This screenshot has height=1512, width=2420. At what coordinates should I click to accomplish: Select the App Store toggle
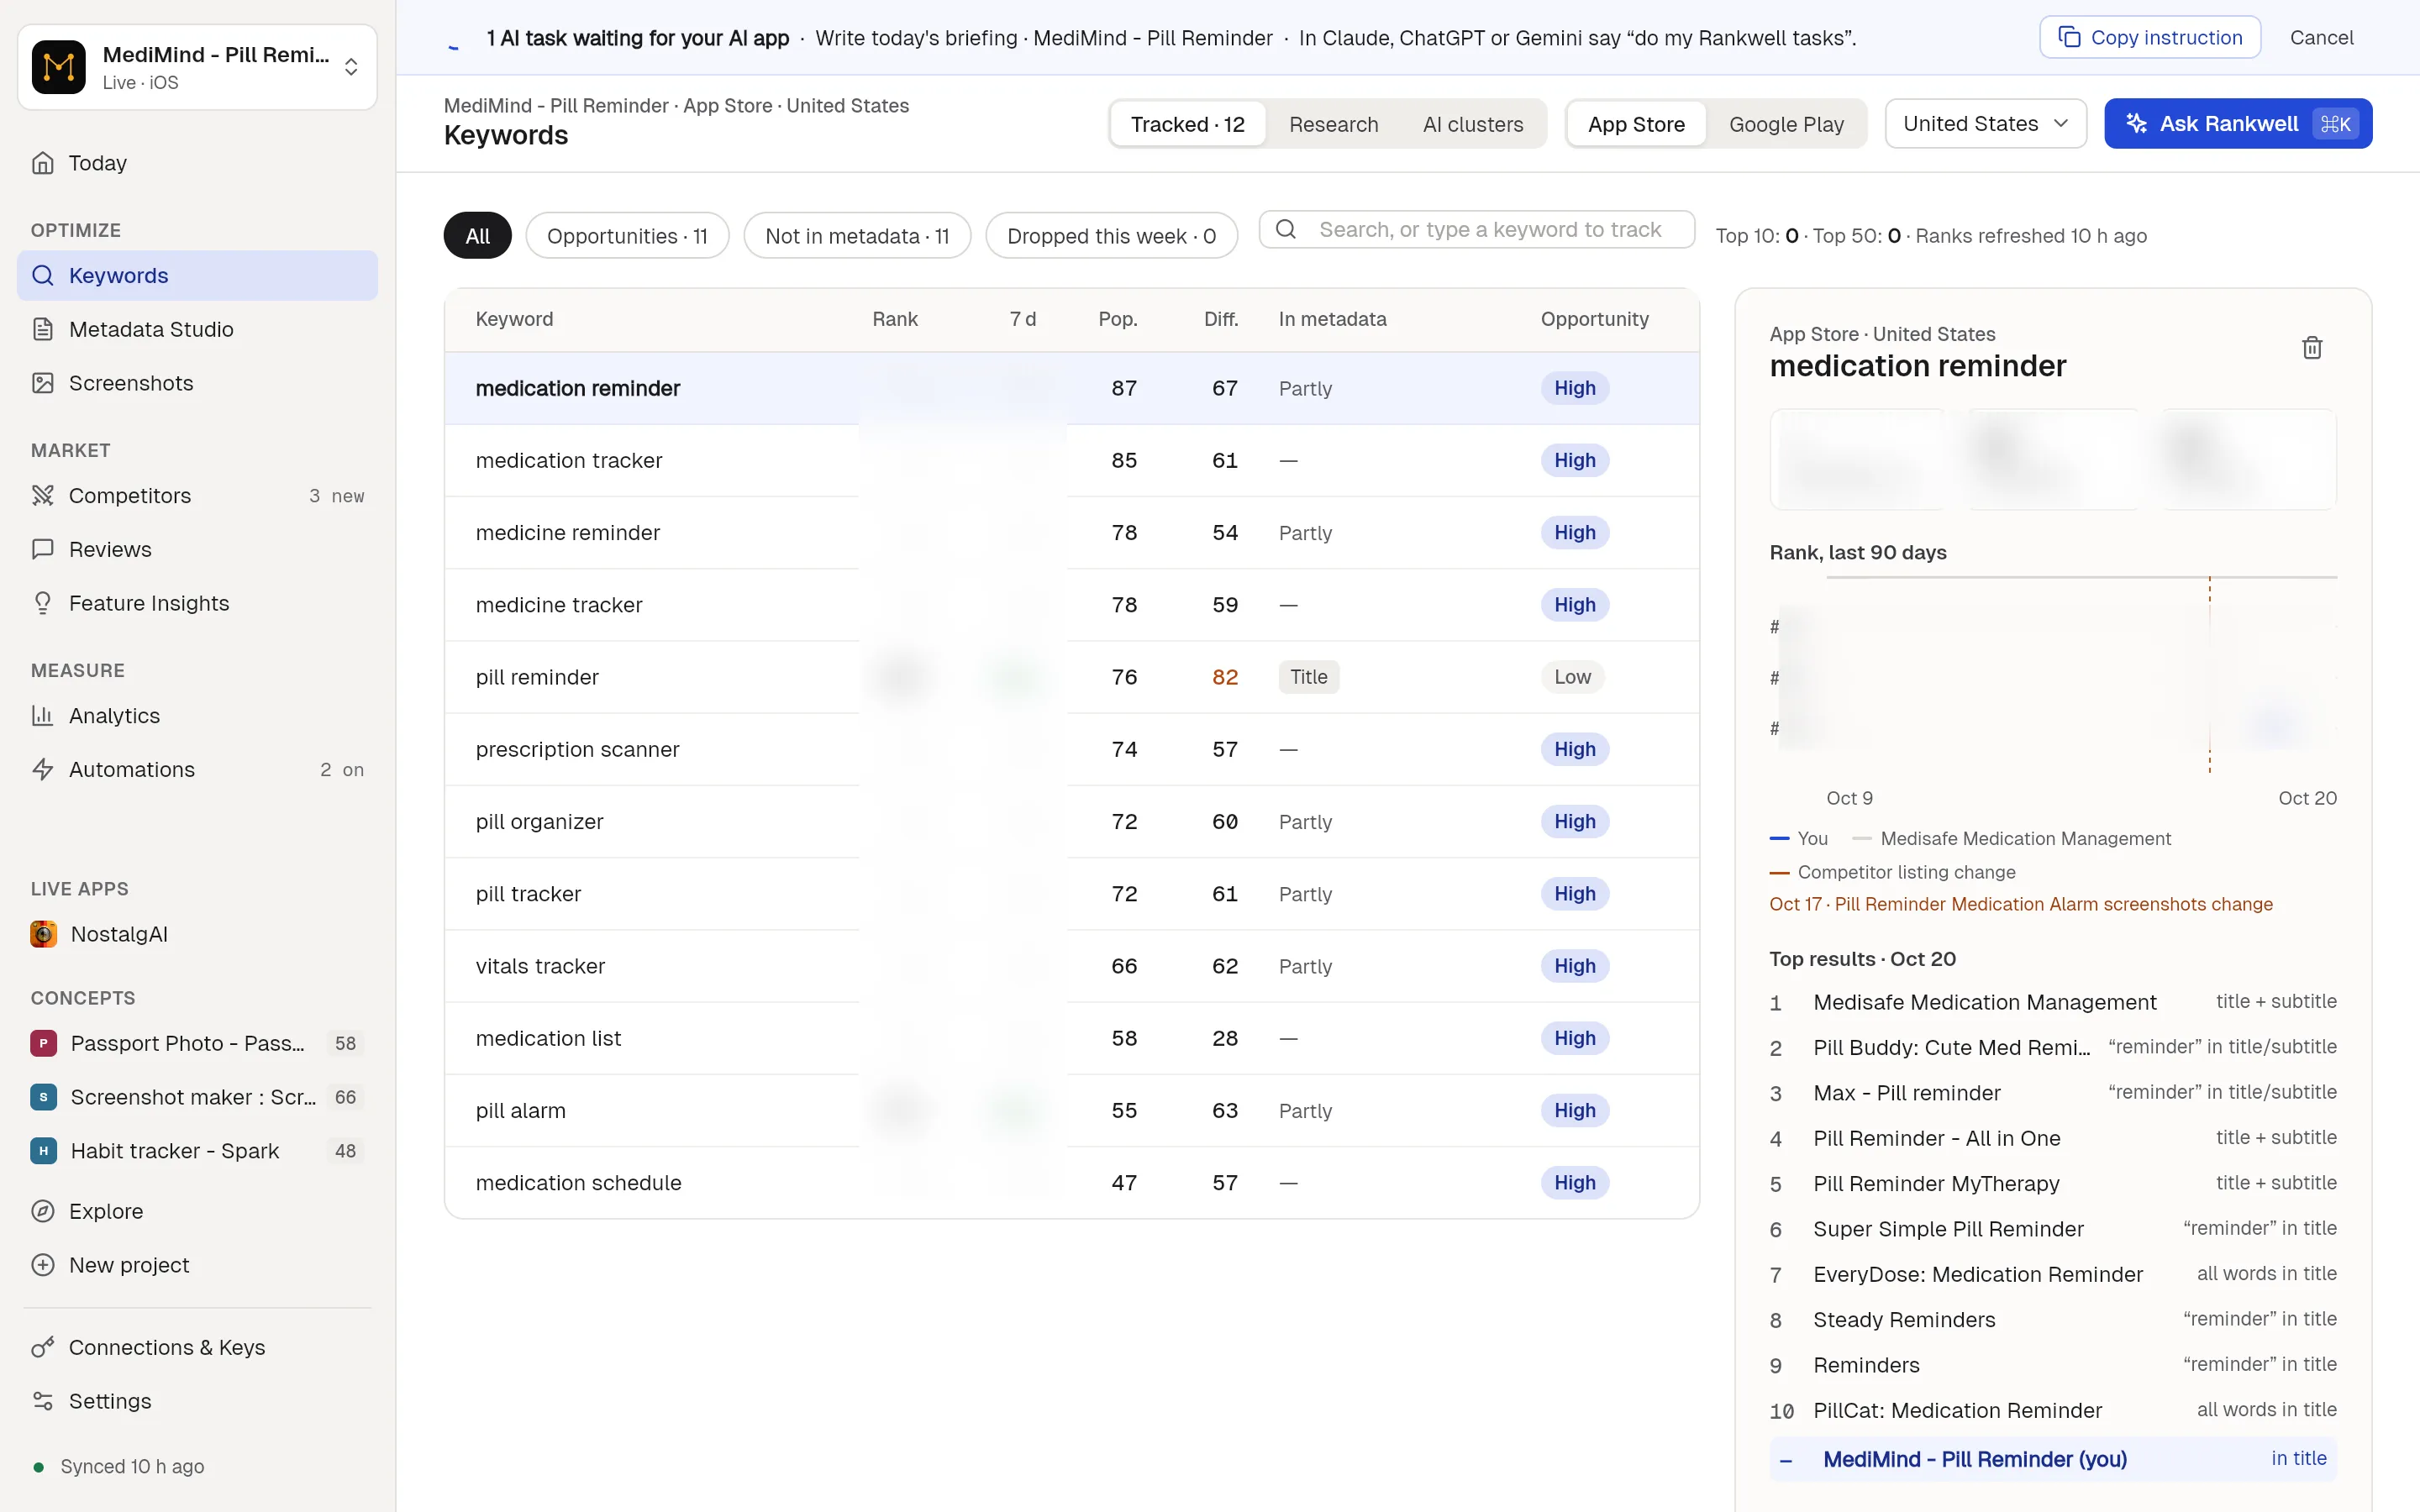click(x=1636, y=124)
